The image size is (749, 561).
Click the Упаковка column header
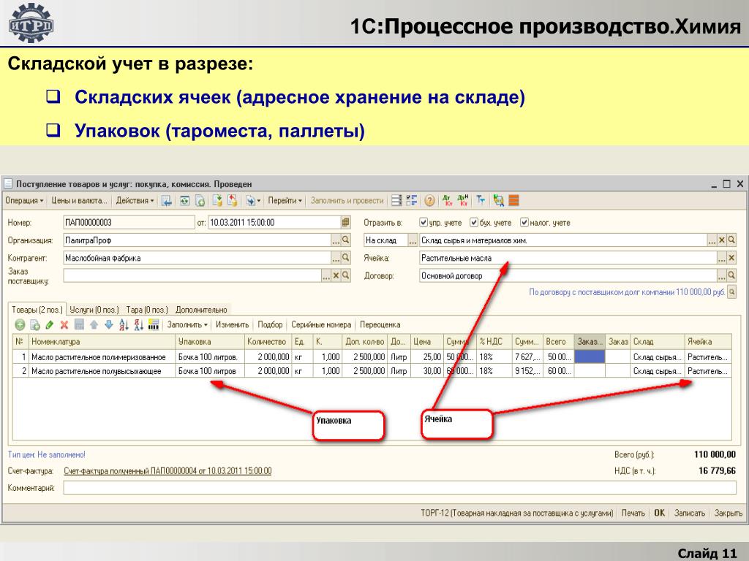point(210,342)
